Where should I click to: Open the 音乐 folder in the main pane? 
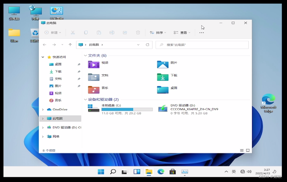pos(93,90)
